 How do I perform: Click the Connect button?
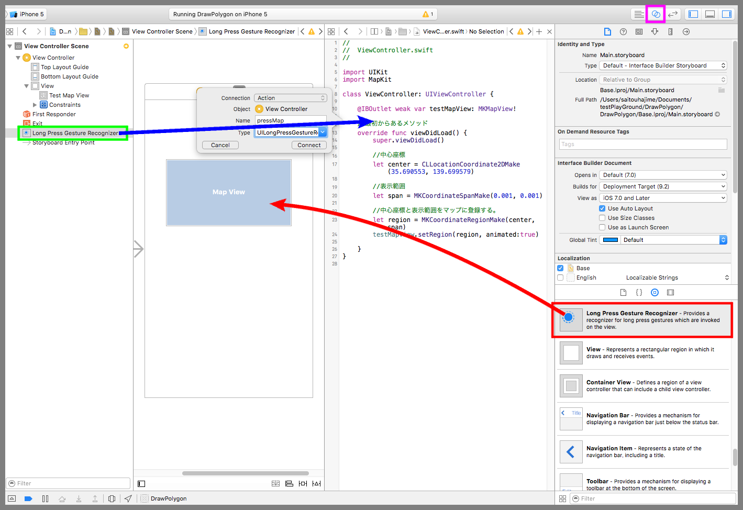(309, 145)
